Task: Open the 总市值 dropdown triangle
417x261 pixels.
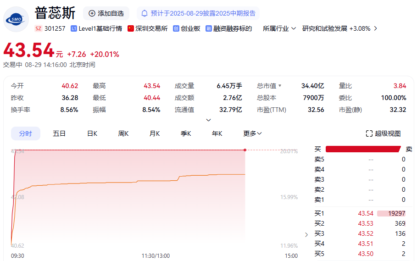Action: point(280,86)
